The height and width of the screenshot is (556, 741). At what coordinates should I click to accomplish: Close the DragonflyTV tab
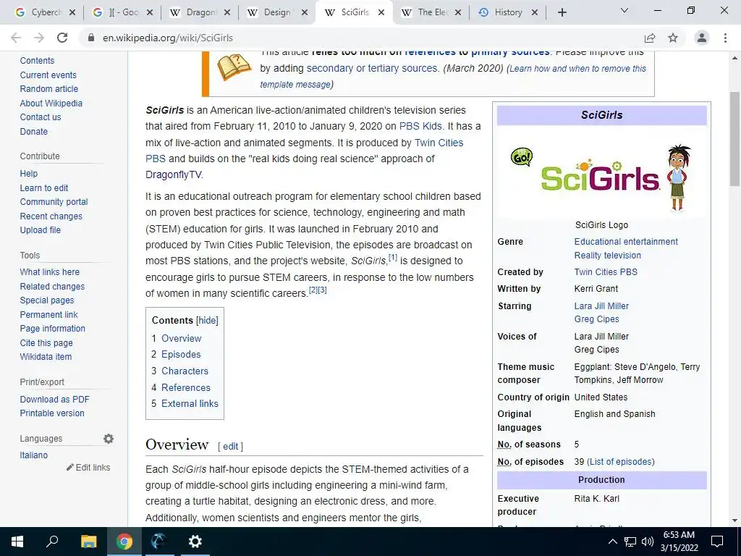(227, 13)
